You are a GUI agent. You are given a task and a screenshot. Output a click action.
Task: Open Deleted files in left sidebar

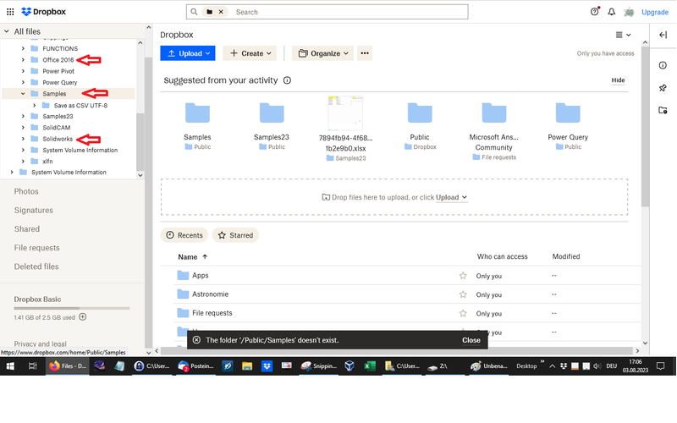pos(36,266)
